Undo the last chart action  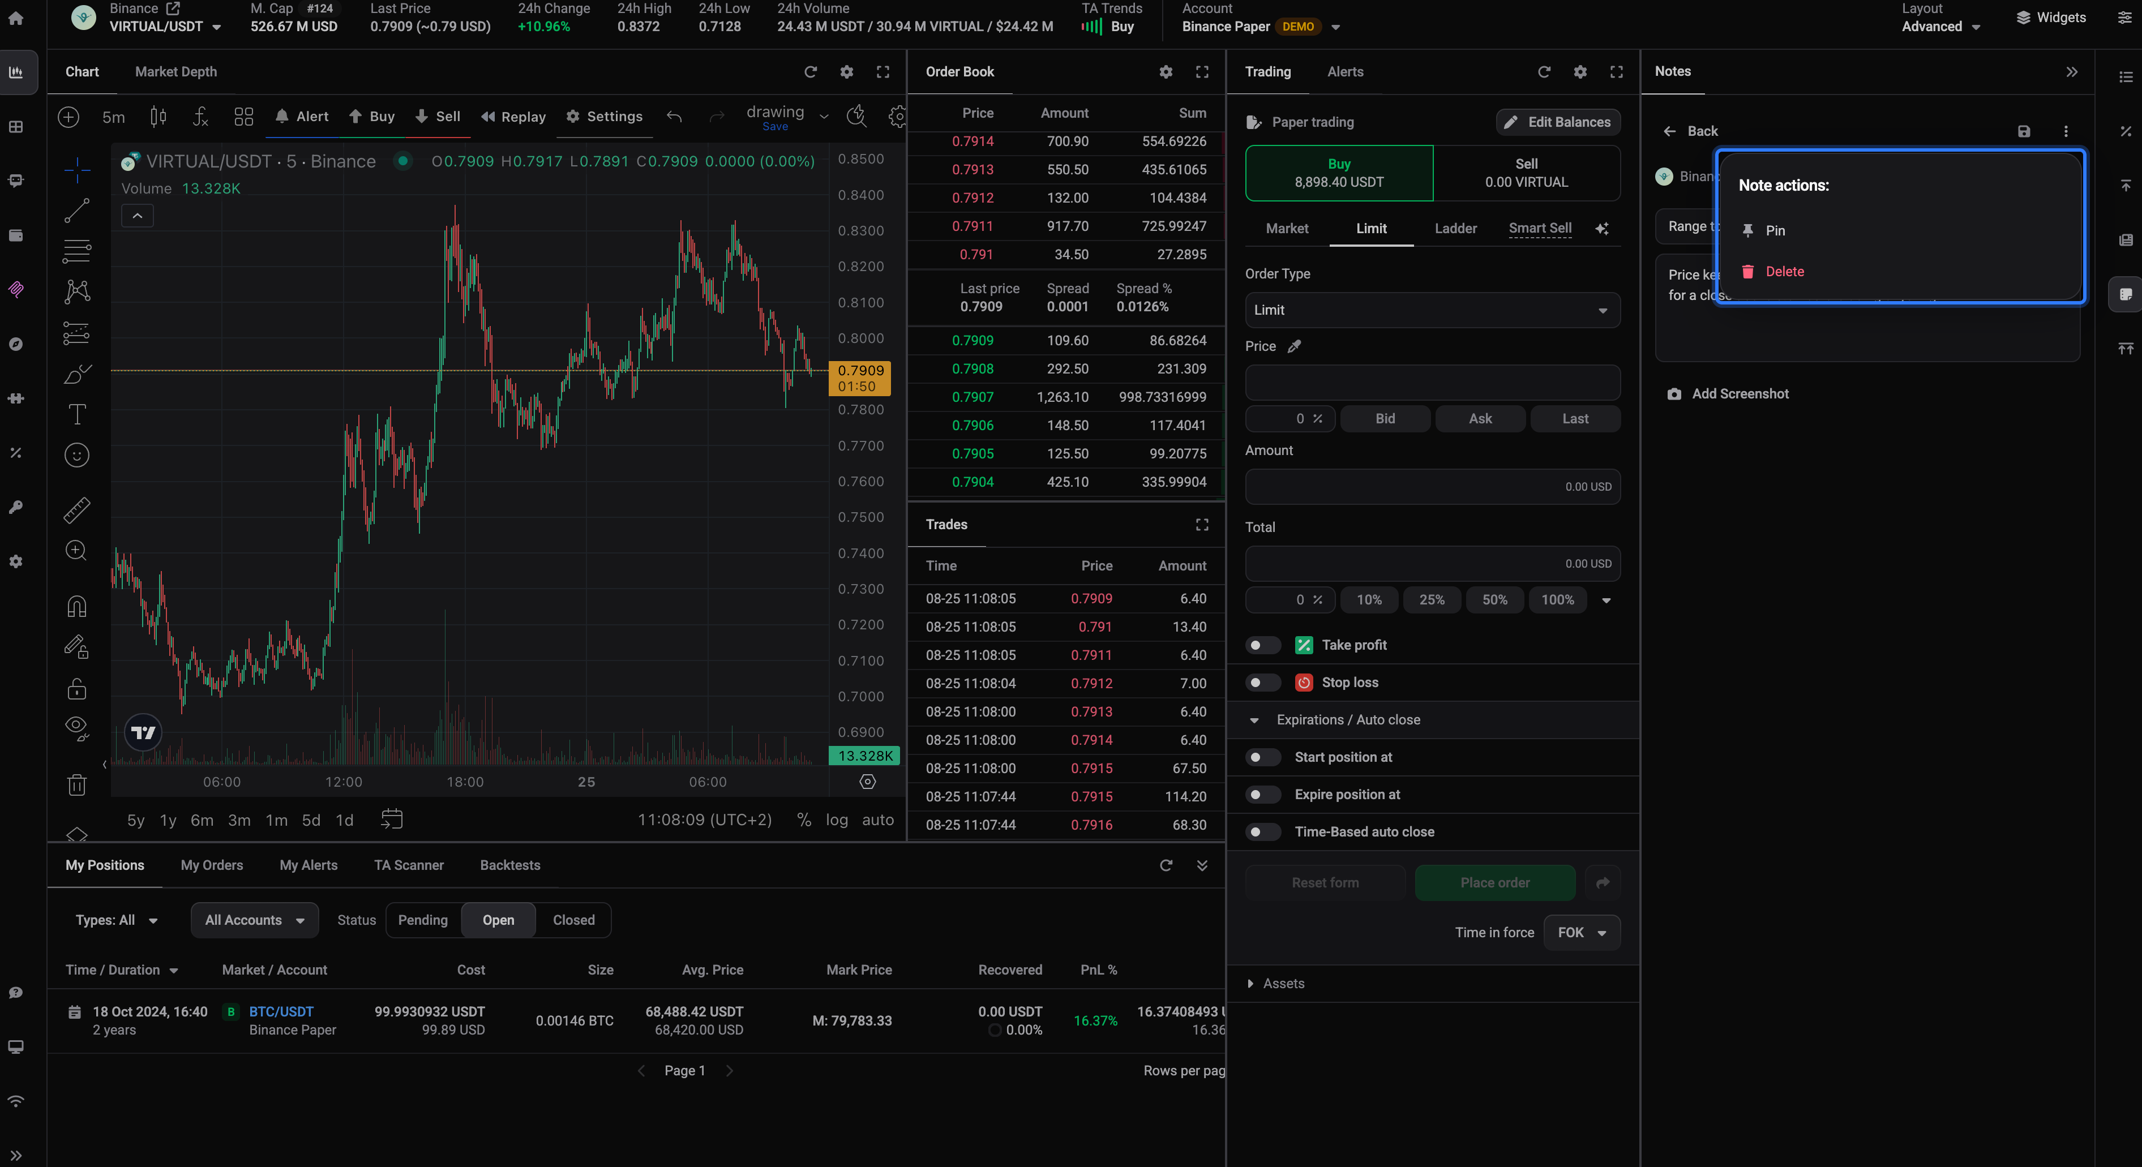pyautogui.click(x=674, y=117)
